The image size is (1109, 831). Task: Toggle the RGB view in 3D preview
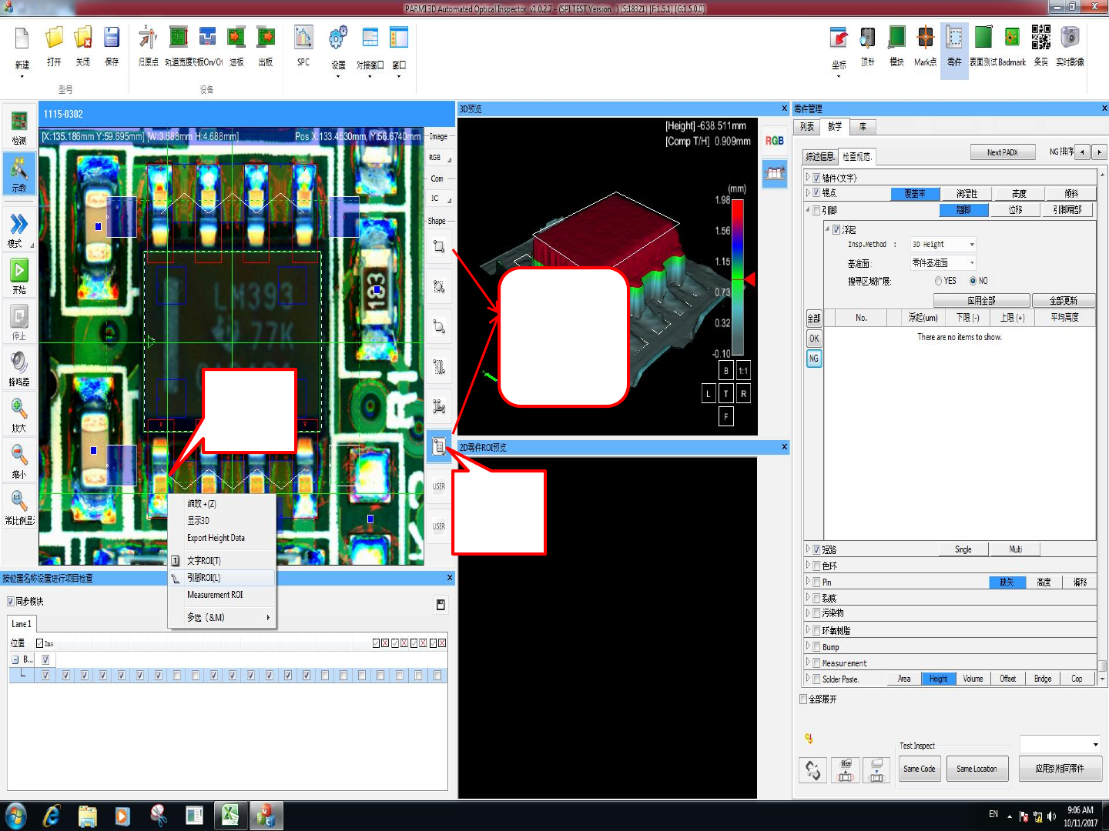coord(774,141)
